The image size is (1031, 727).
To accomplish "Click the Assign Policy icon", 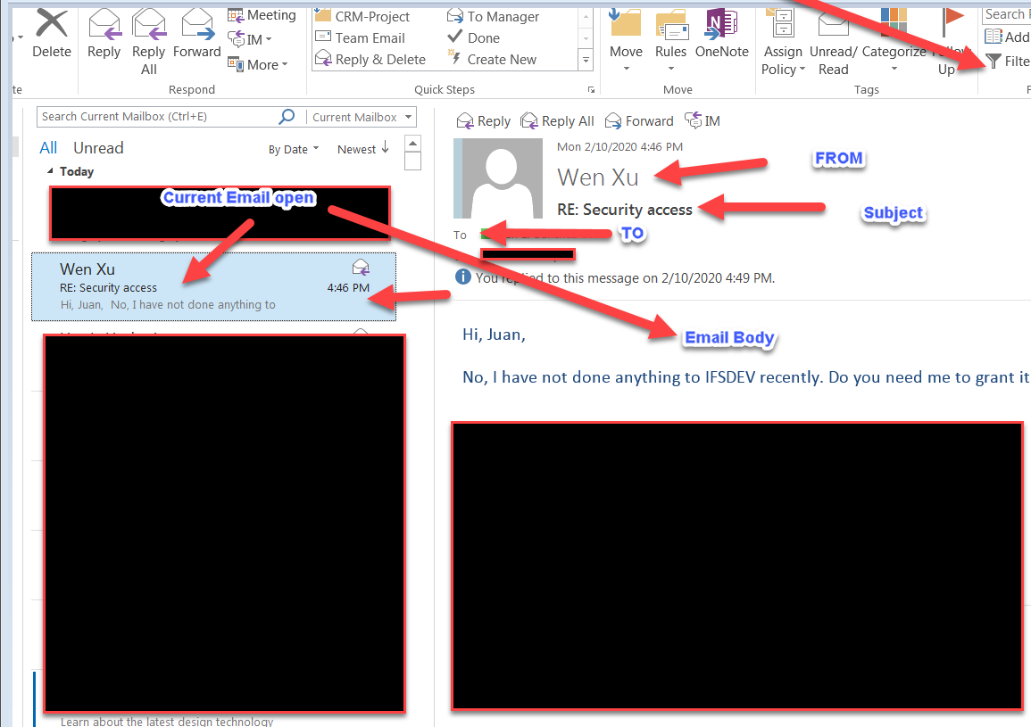I will 783,25.
